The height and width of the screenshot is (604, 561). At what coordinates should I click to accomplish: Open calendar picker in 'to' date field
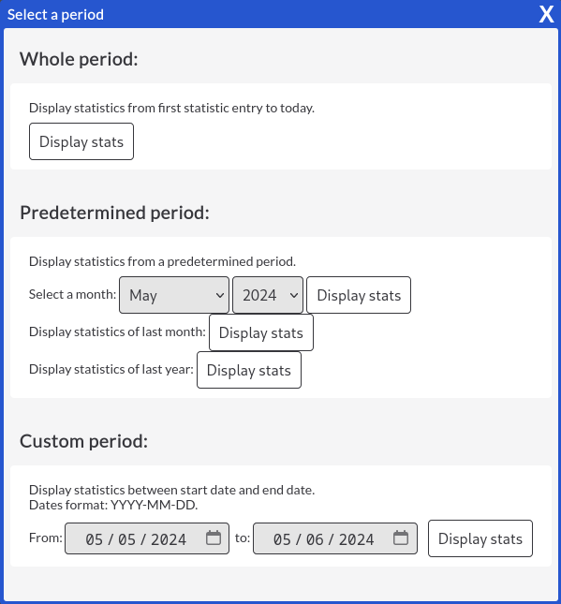pos(401,538)
